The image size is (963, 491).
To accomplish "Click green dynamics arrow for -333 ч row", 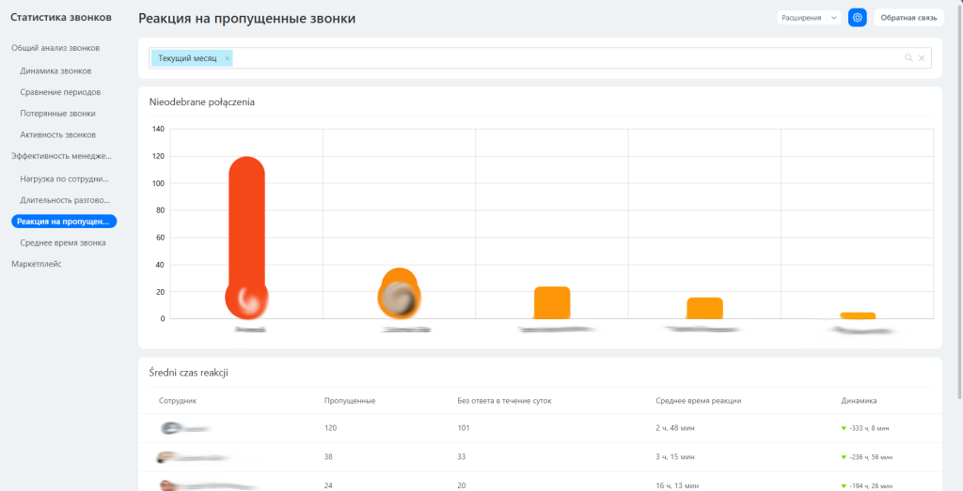I will coord(845,428).
